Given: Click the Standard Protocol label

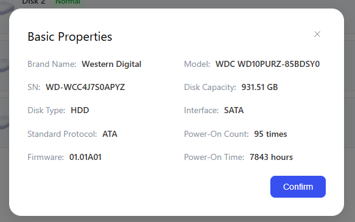Looking at the screenshot, I should pyautogui.click(x=62, y=134).
